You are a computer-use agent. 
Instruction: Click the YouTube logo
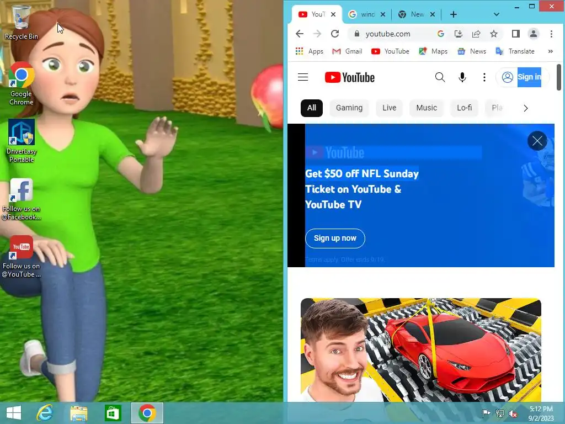coord(349,77)
